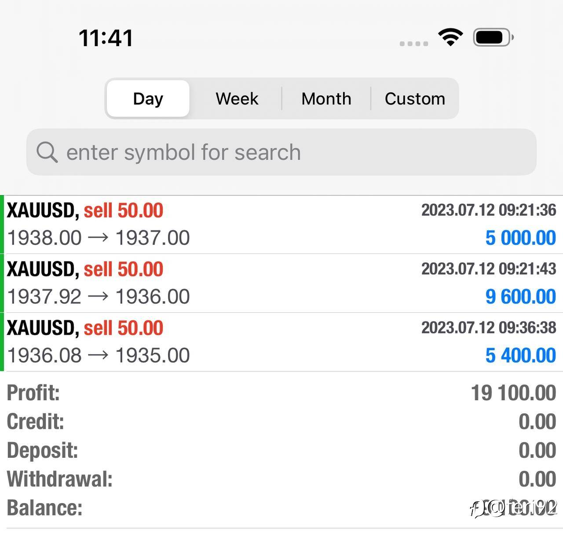Tap the 9 600.00 profit value
563x536 pixels.
[x=520, y=297]
